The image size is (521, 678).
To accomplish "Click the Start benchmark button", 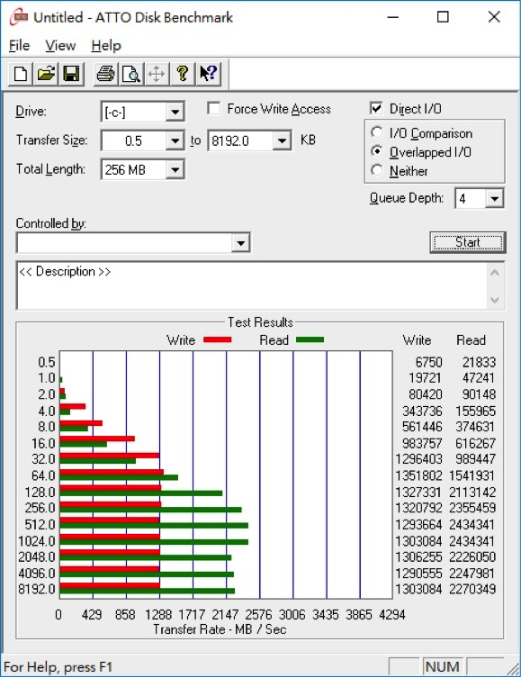I will tap(468, 242).
